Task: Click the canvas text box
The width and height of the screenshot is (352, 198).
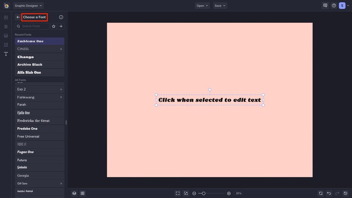Action: (210, 100)
